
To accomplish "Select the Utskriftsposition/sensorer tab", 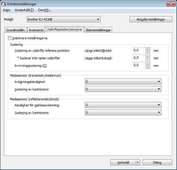I will click(x=65, y=29).
